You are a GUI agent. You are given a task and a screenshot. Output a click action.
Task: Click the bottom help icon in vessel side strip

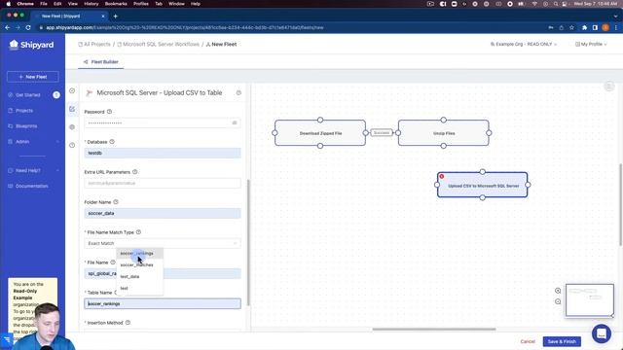[72, 145]
